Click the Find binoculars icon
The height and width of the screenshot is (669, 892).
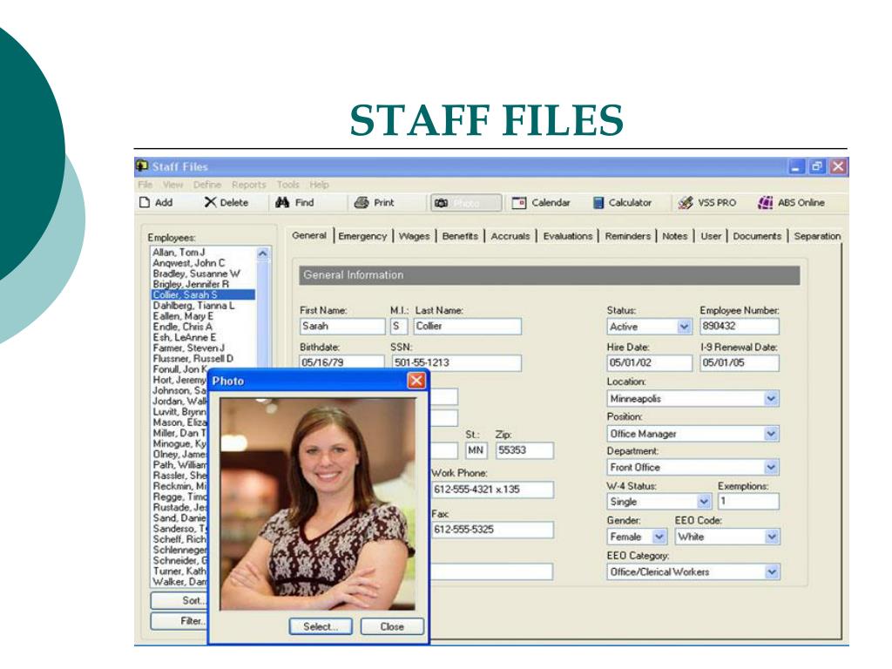282,202
